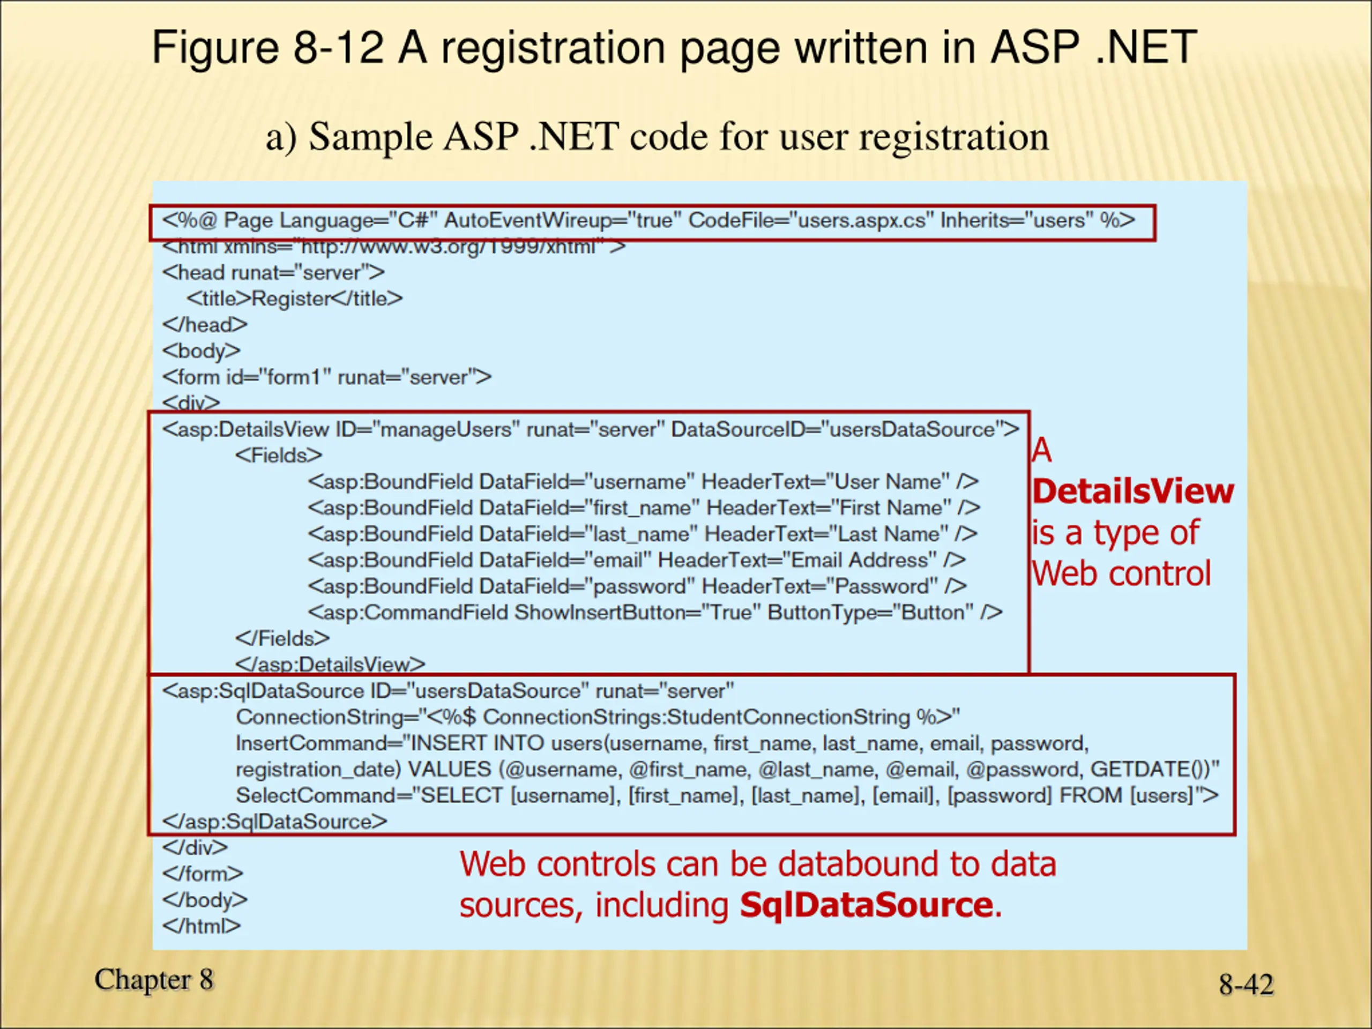Click the '<title>Register</title>' line

click(x=295, y=299)
